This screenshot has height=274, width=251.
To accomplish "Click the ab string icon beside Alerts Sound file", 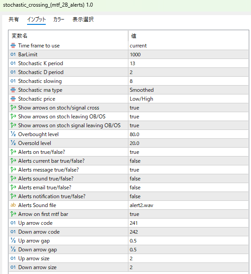I will click(x=13, y=205).
